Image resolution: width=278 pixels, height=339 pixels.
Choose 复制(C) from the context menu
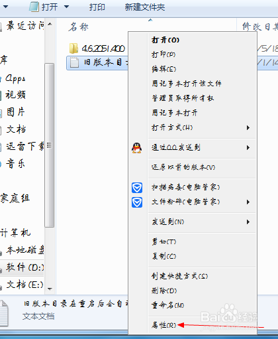164,256
